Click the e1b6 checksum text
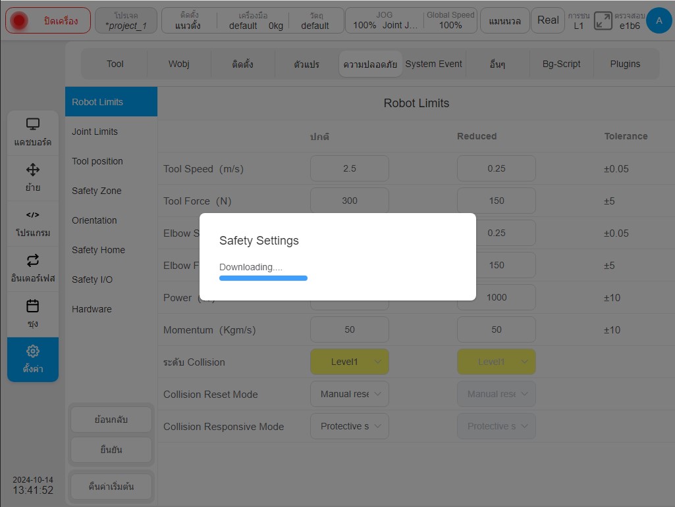The height and width of the screenshot is (507, 675). [630, 26]
